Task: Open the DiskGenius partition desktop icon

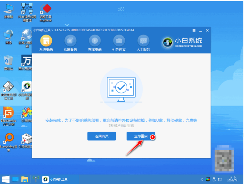Action: click(x=9, y=116)
